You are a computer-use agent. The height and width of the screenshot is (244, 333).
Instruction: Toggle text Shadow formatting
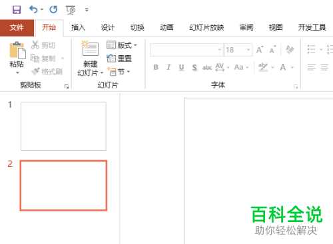click(x=194, y=67)
